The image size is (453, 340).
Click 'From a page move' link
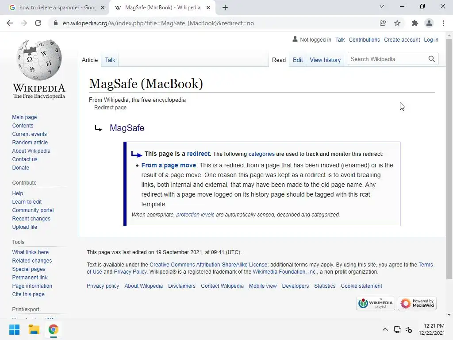click(x=169, y=165)
